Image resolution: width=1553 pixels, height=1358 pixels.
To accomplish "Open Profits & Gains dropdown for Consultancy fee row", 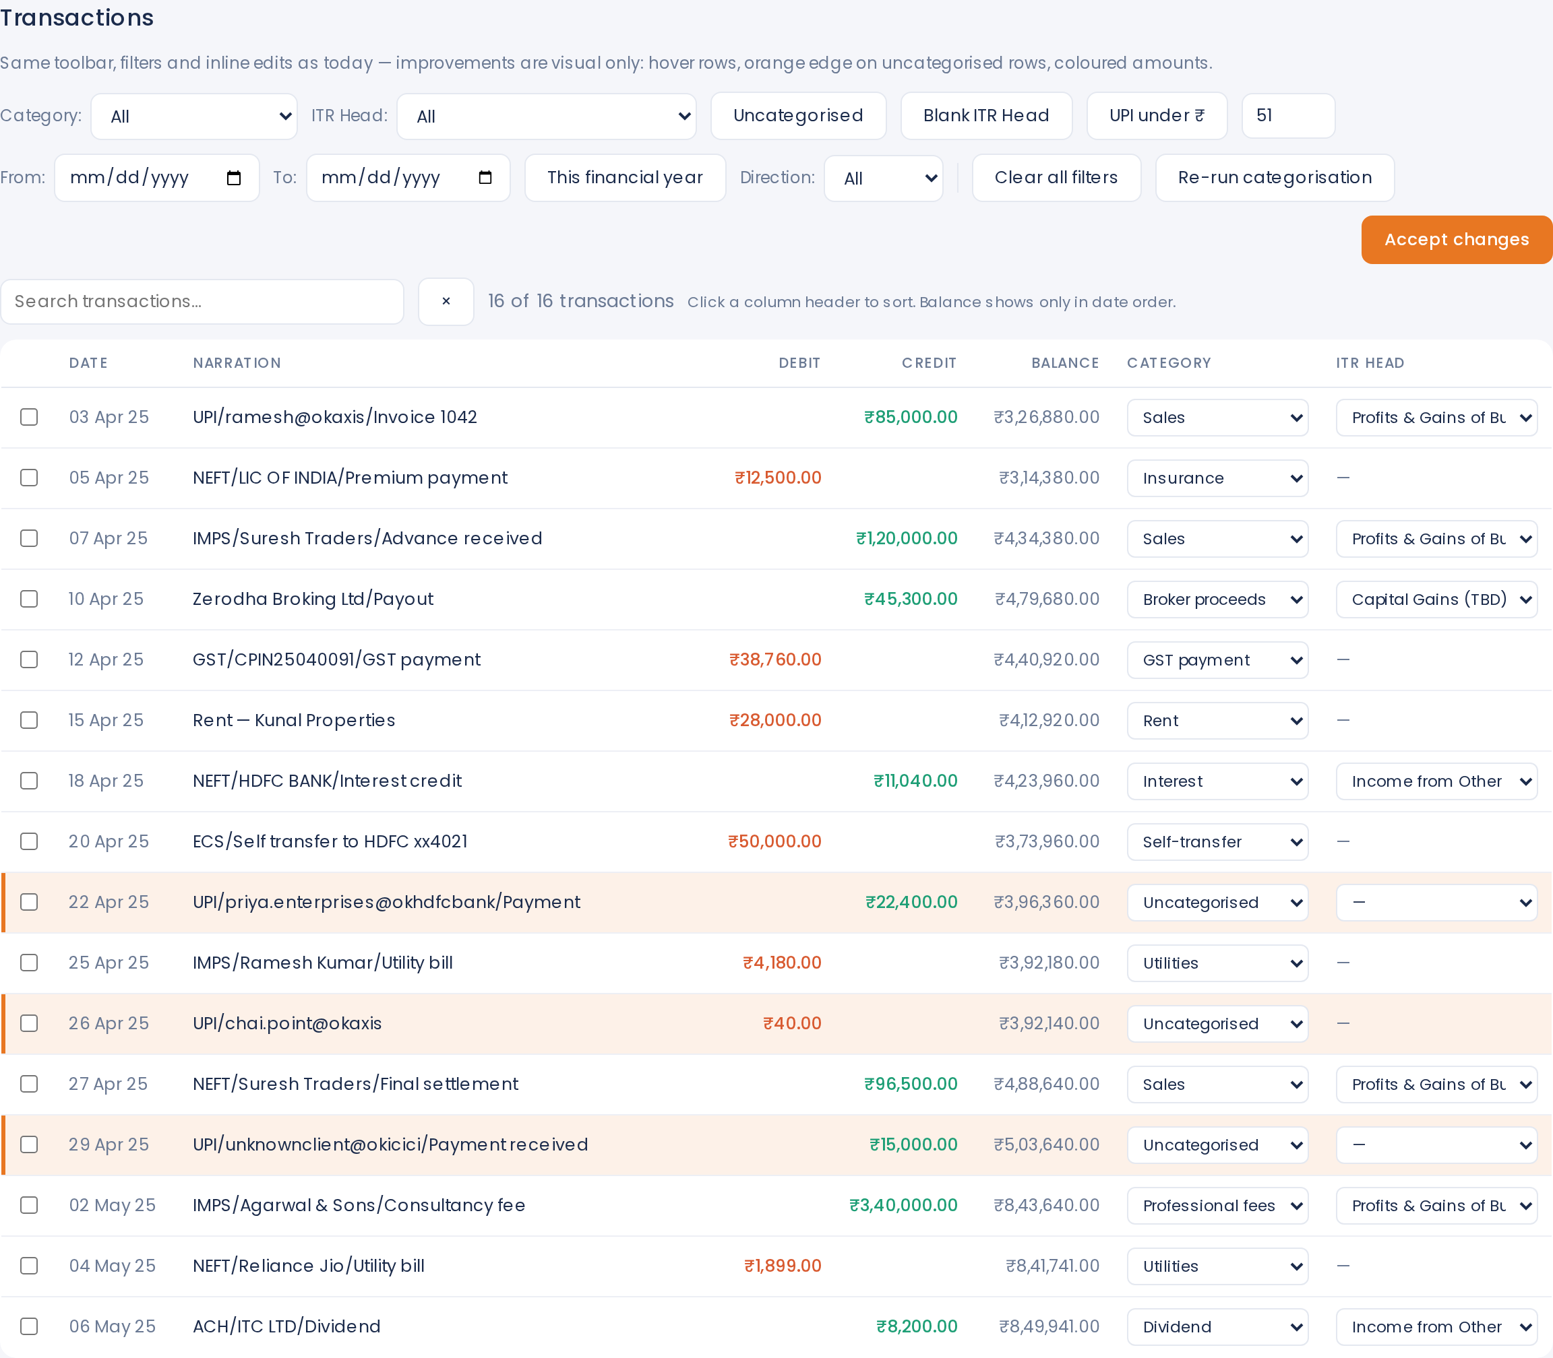I will coord(1436,1206).
